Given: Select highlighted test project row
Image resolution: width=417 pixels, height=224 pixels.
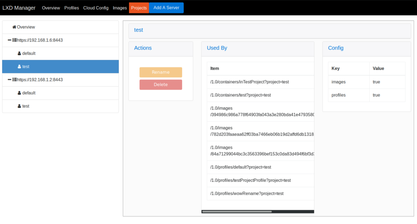Looking at the screenshot, I should coord(60,67).
